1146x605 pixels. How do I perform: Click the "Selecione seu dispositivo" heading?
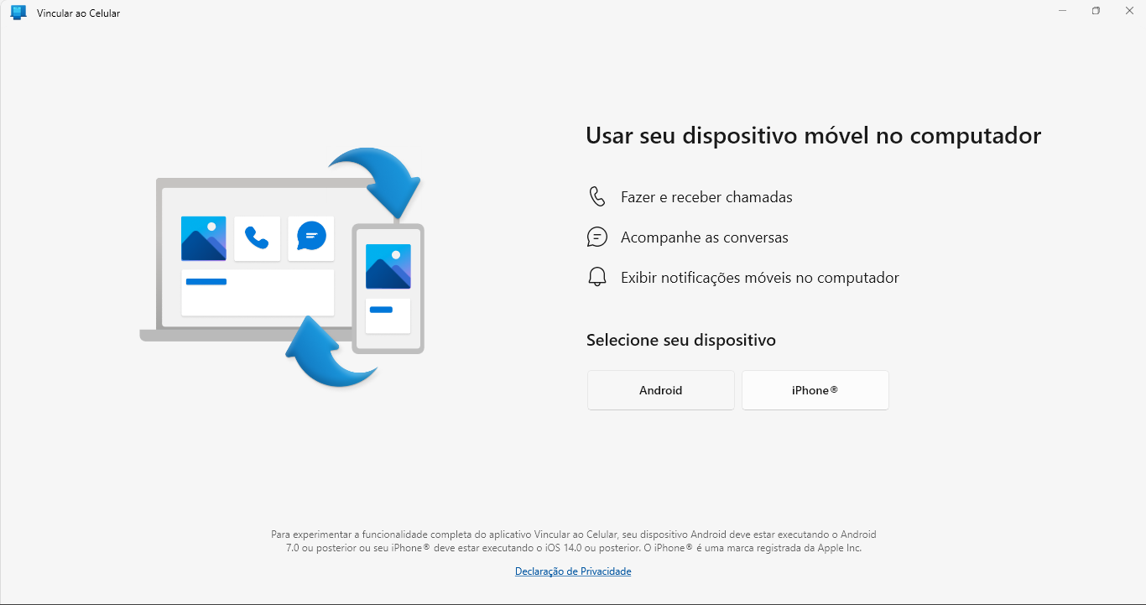pos(680,340)
